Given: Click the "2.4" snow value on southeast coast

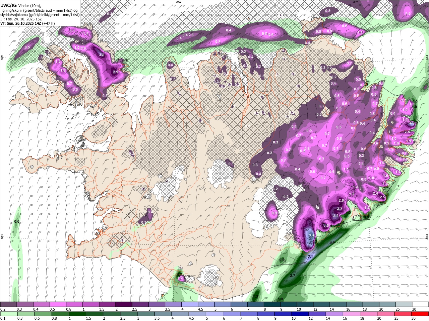Looking at the screenshot, I should pyautogui.click(x=375, y=193).
